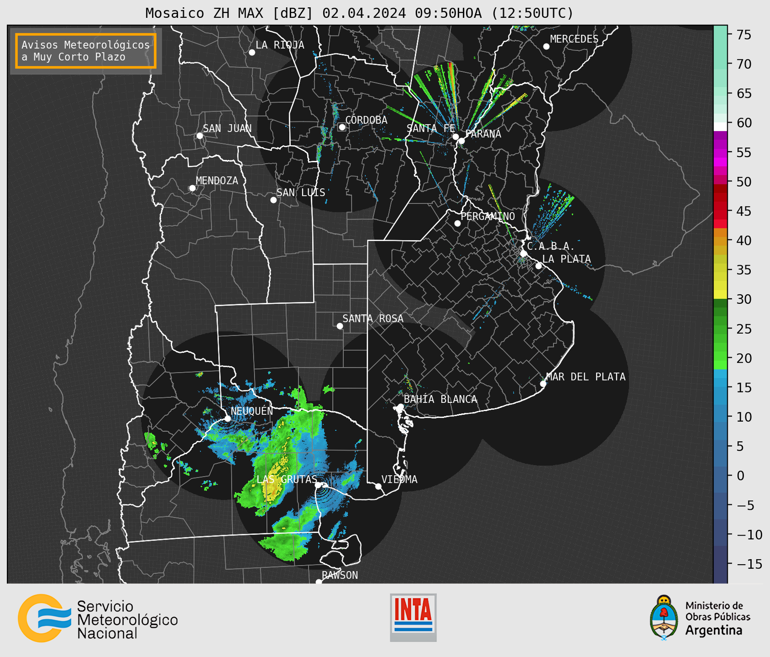
Task: Click the BAHÍA BLANCA map label
Action: [440, 399]
